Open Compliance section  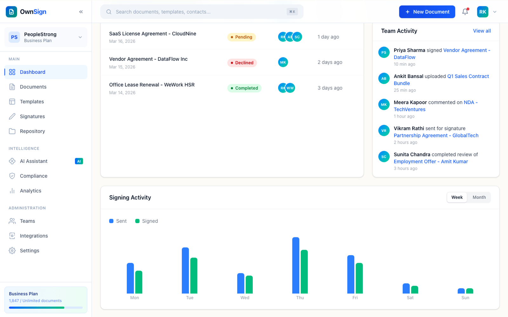point(46,176)
